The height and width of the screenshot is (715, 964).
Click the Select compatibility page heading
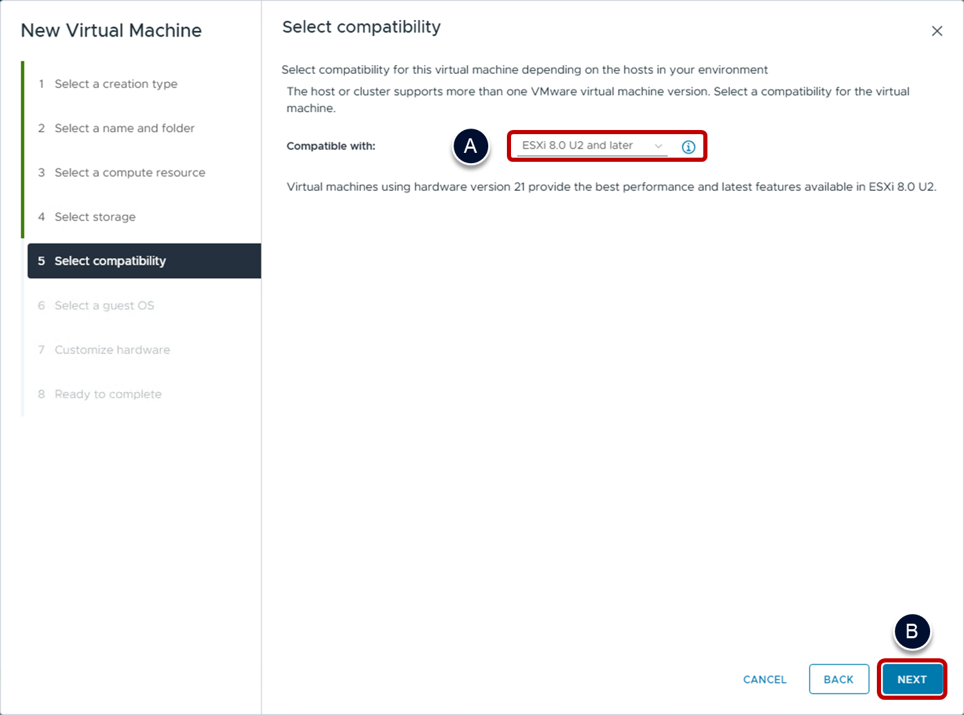tap(361, 27)
